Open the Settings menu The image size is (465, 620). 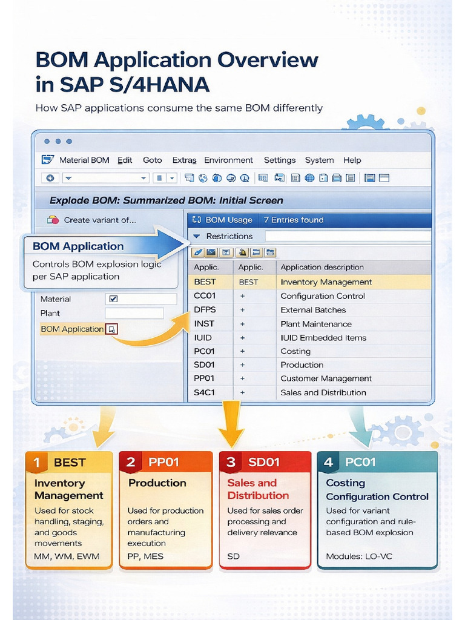coord(280,160)
